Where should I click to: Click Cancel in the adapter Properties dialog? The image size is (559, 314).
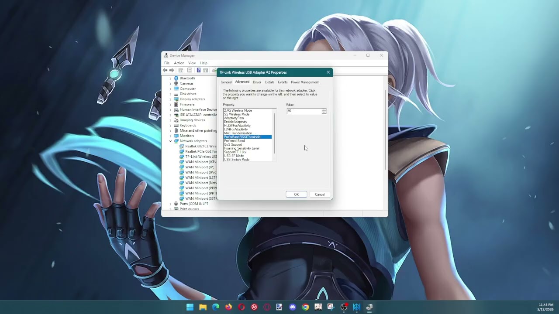pyautogui.click(x=320, y=195)
